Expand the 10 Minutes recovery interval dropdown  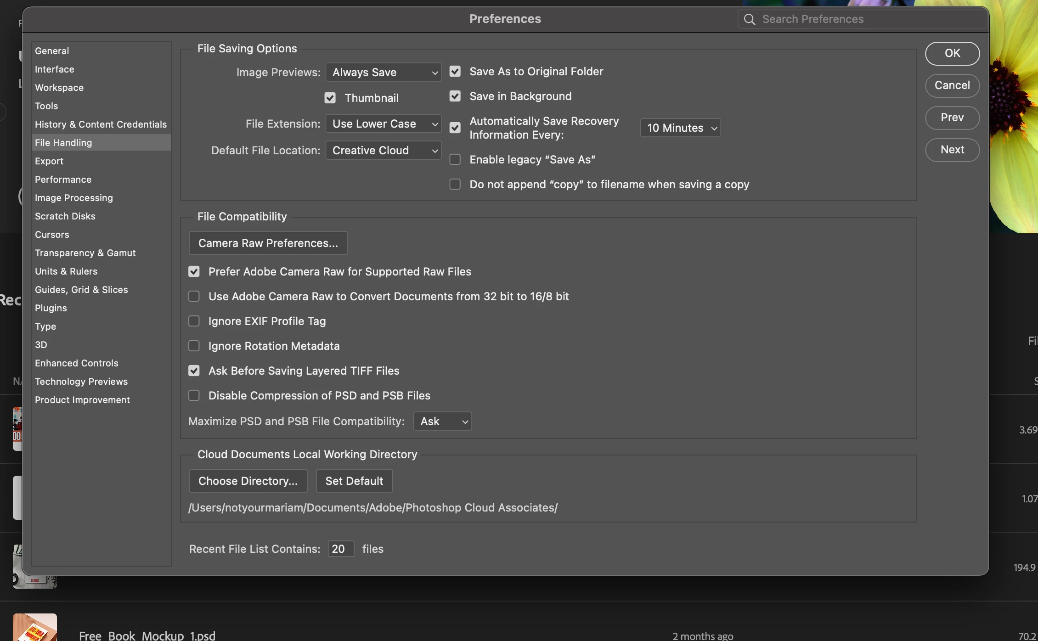tap(680, 128)
